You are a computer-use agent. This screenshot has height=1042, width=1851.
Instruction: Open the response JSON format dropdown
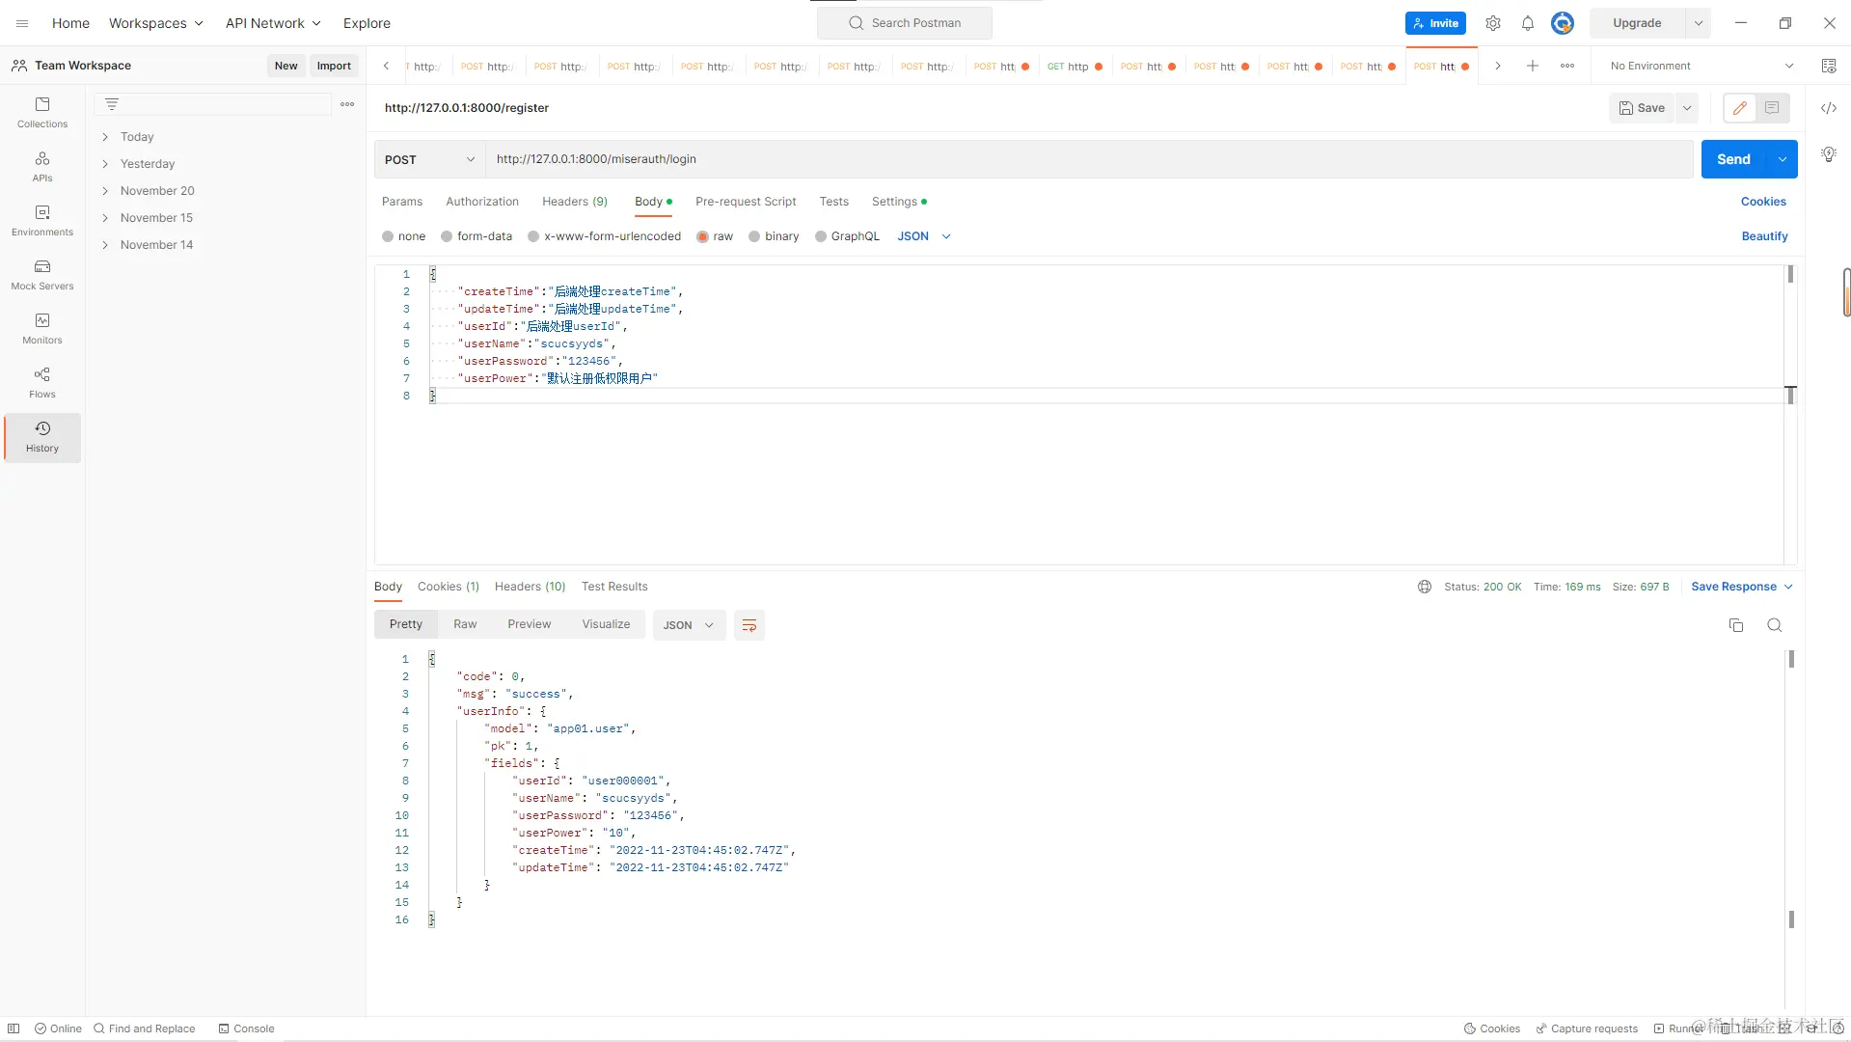tap(689, 625)
